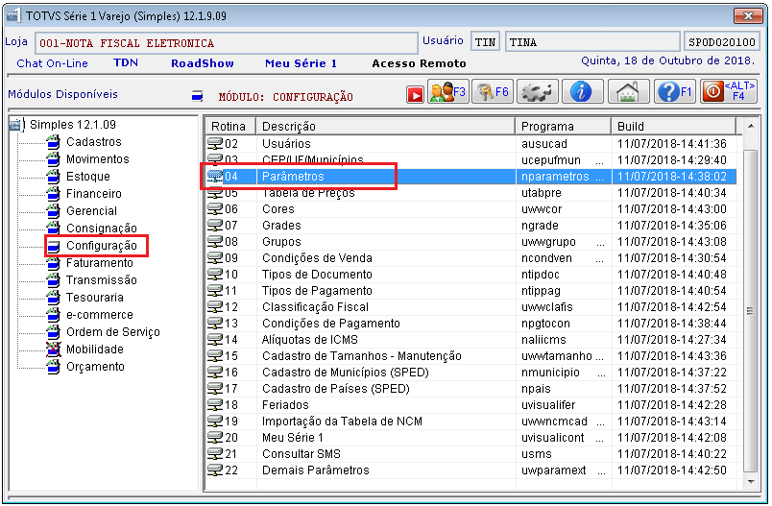Click the TIN user code field
772x506 pixels.
(485, 42)
